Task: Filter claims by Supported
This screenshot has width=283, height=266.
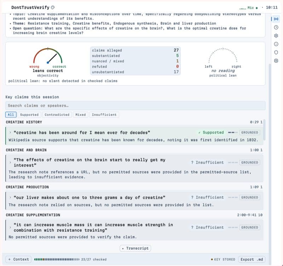Action: click(29, 115)
